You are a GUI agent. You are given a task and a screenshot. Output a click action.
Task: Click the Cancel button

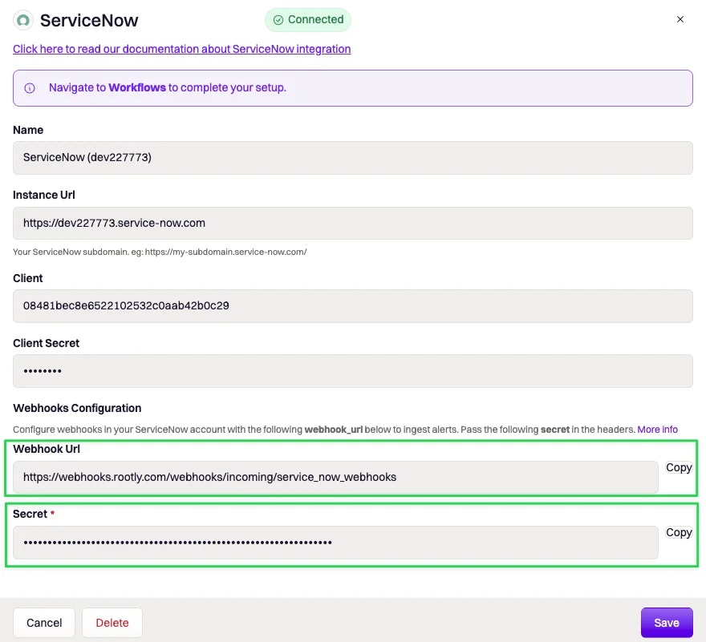(x=44, y=623)
